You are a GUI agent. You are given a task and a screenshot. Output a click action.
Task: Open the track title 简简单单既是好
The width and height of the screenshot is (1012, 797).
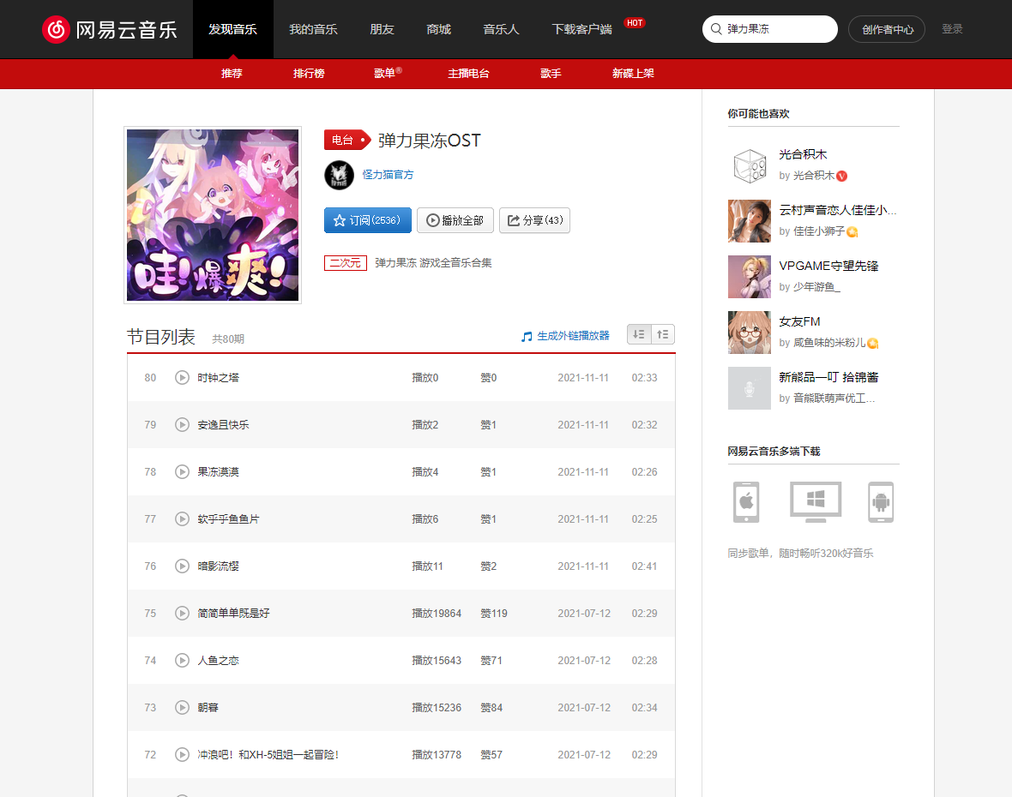(x=233, y=613)
